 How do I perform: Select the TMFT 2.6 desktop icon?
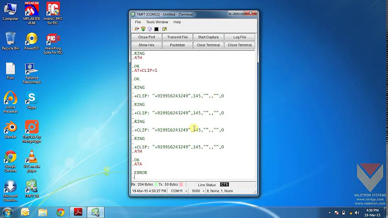(x=32, y=189)
